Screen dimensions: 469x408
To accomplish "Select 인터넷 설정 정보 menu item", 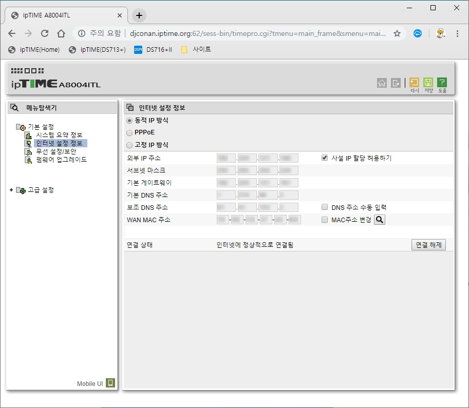I will [x=59, y=144].
